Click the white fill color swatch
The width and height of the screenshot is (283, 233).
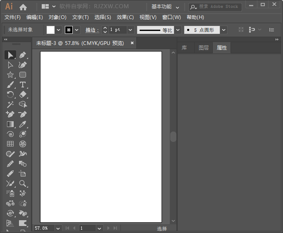(x=50, y=30)
